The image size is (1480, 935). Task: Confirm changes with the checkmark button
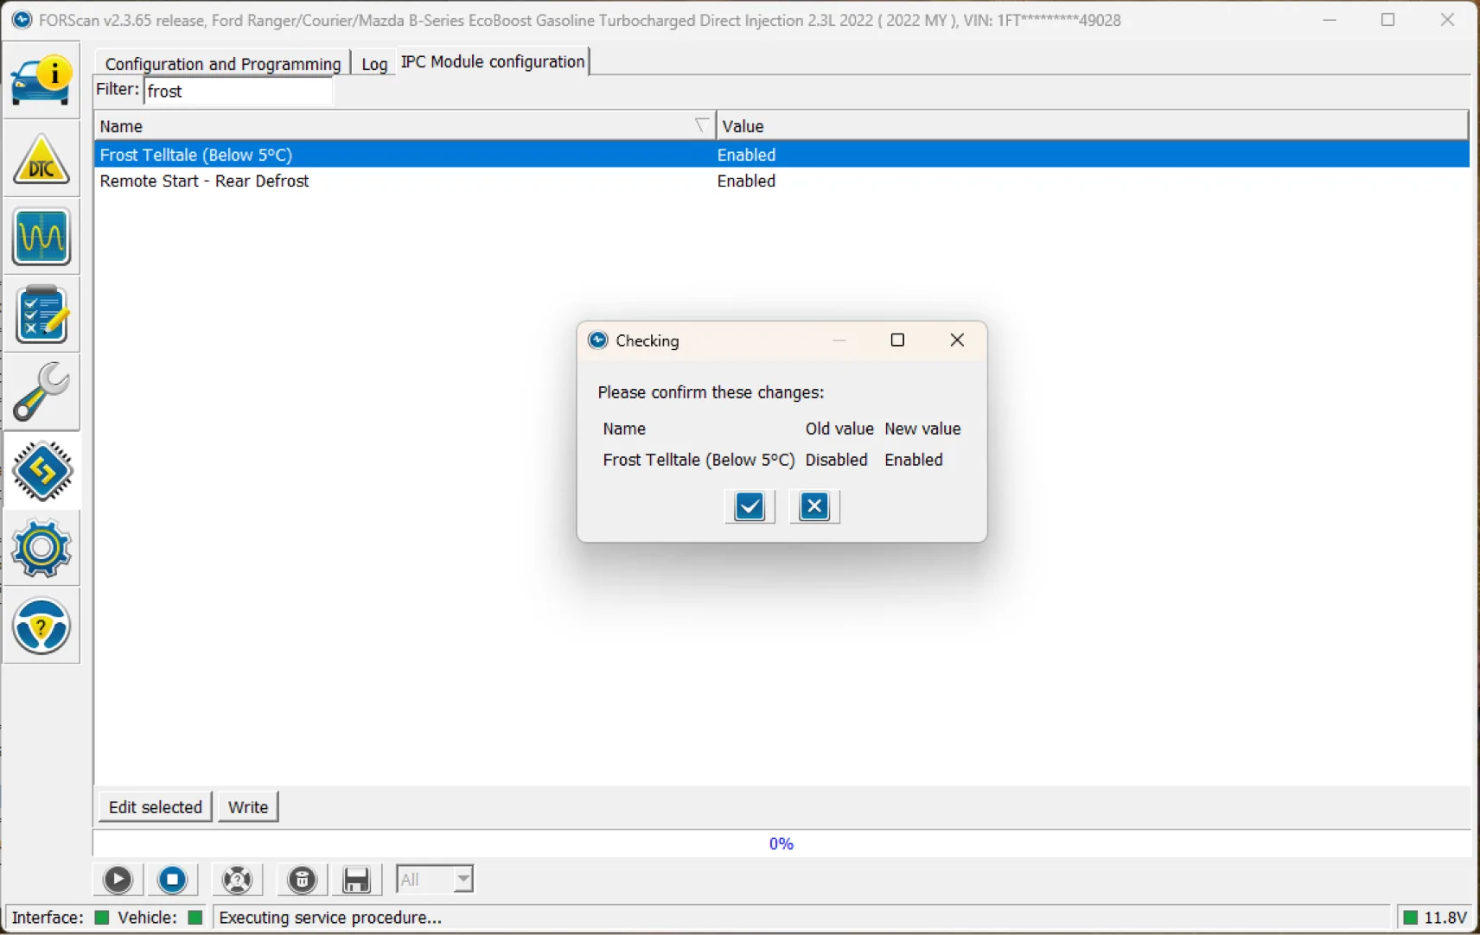(750, 506)
